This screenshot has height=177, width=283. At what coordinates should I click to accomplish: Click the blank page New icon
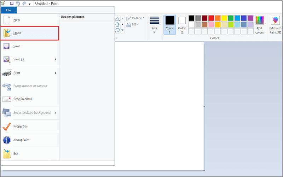pos(7,20)
